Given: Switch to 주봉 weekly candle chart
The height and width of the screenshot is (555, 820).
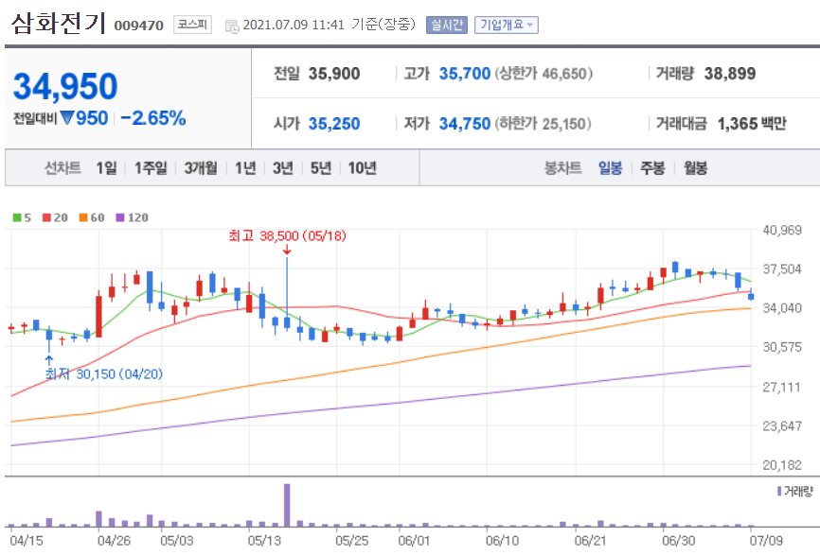Looking at the screenshot, I should click(x=652, y=168).
